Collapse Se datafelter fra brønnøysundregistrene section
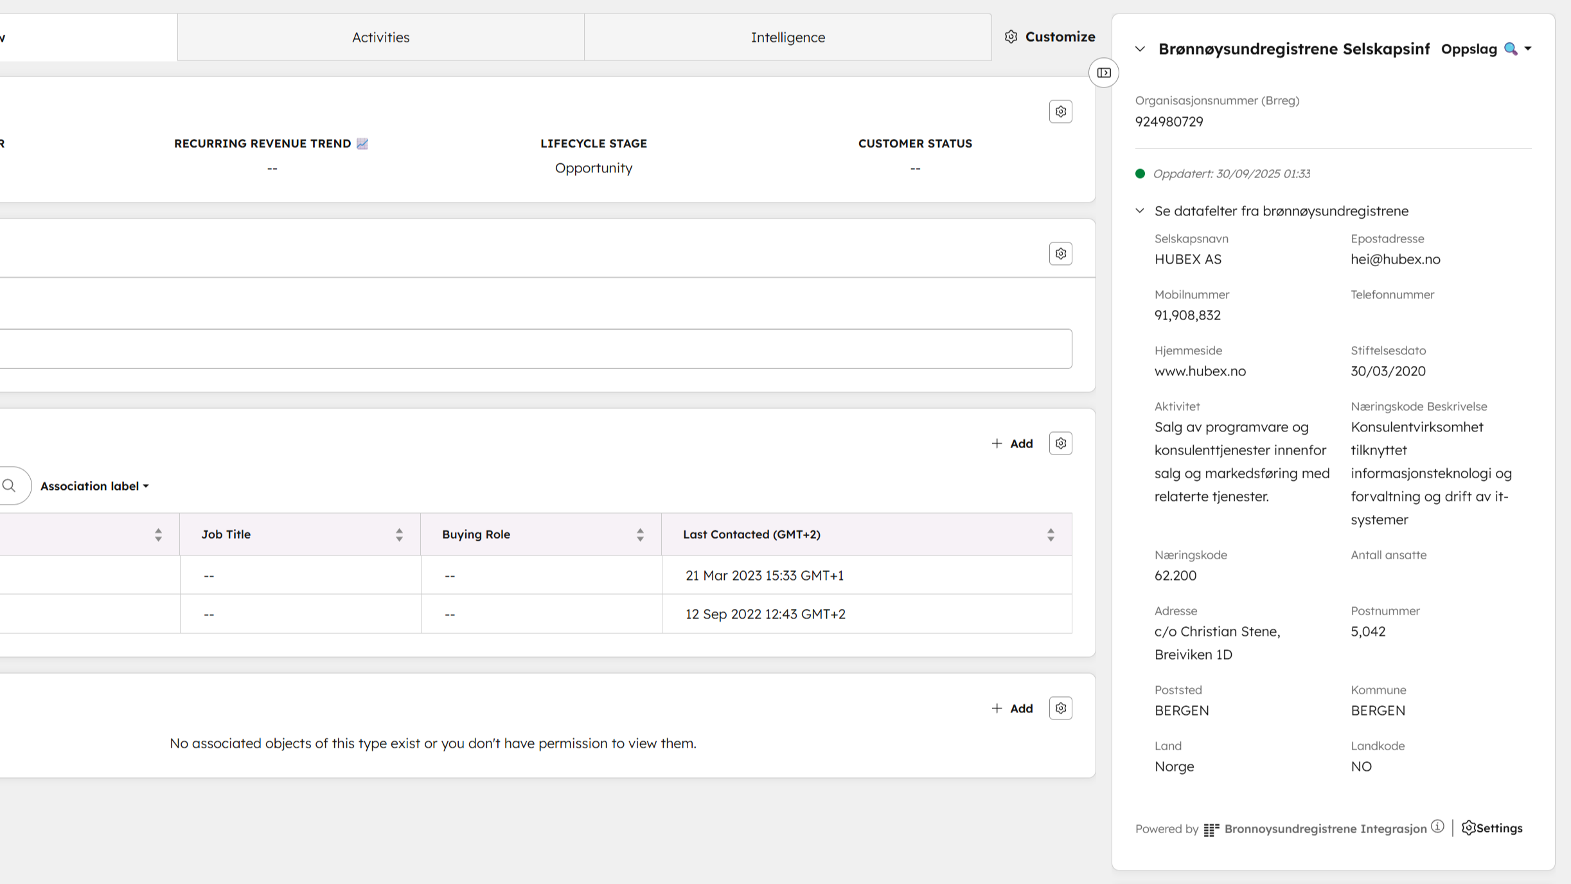The height and width of the screenshot is (884, 1571). 1140,211
